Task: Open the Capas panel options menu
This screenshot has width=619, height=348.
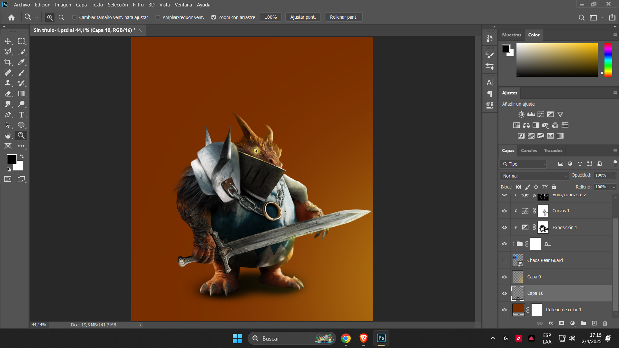Action: coord(615,150)
